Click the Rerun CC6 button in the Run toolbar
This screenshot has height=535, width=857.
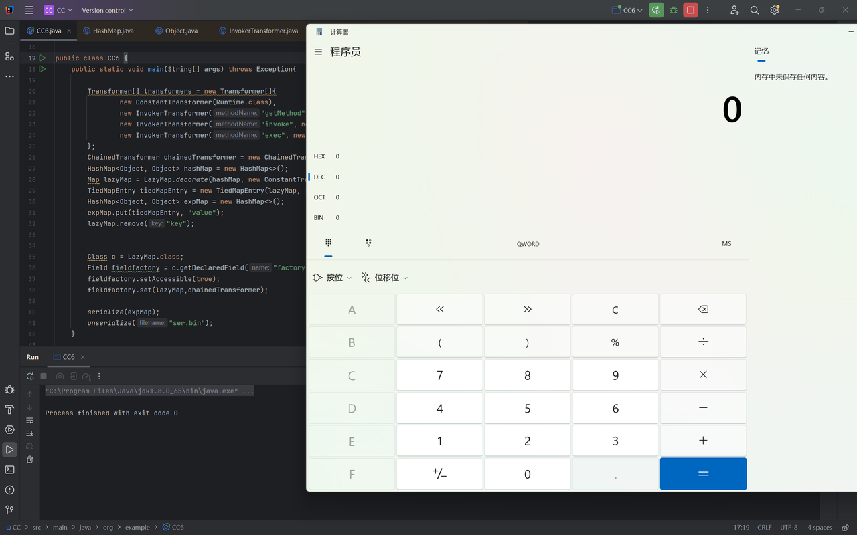[x=29, y=377]
